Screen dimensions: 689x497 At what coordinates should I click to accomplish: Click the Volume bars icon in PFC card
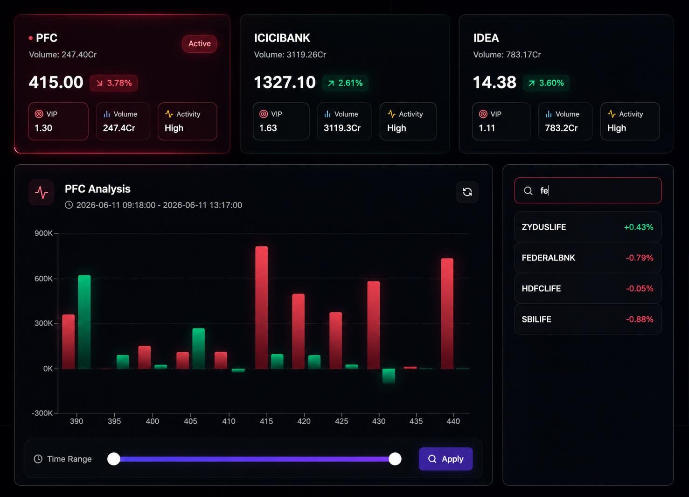click(x=107, y=114)
